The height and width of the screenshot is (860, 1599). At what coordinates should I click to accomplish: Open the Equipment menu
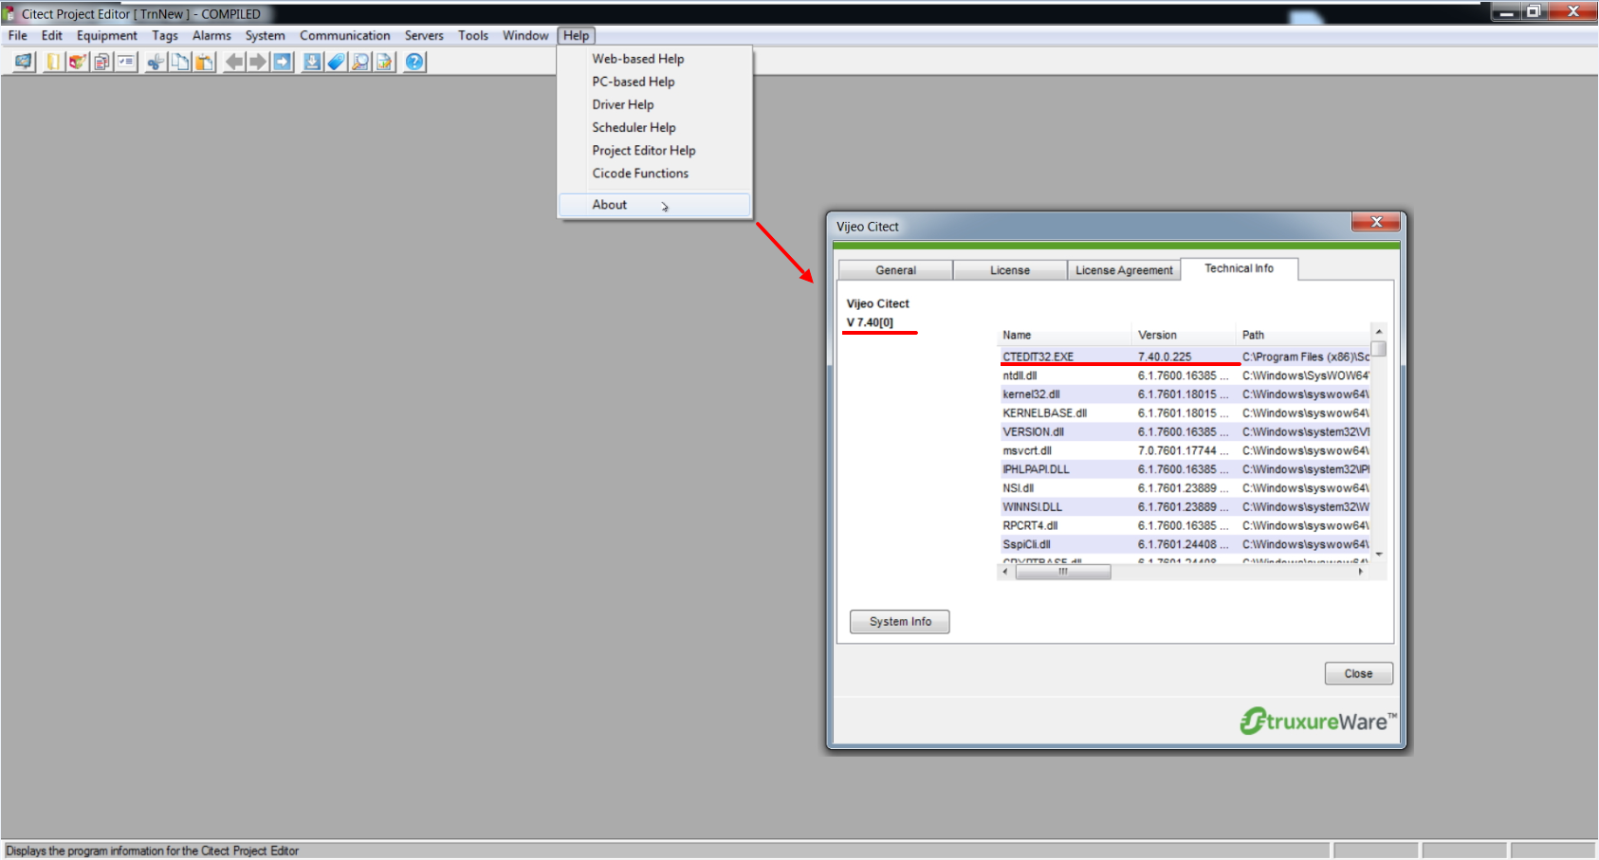coord(107,35)
